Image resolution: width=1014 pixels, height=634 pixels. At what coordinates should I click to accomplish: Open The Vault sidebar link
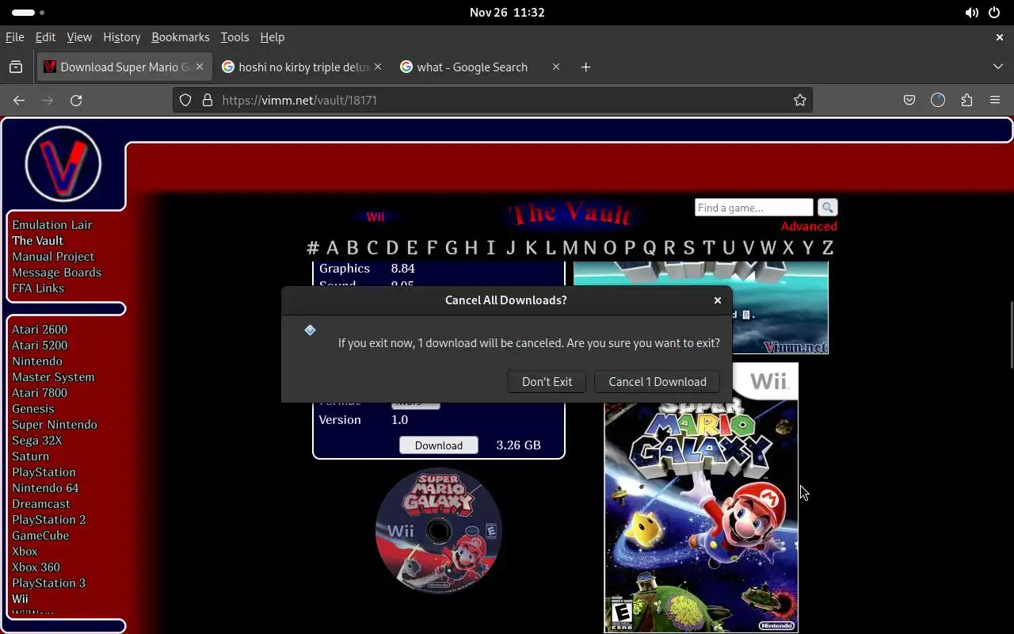(37, 241)
